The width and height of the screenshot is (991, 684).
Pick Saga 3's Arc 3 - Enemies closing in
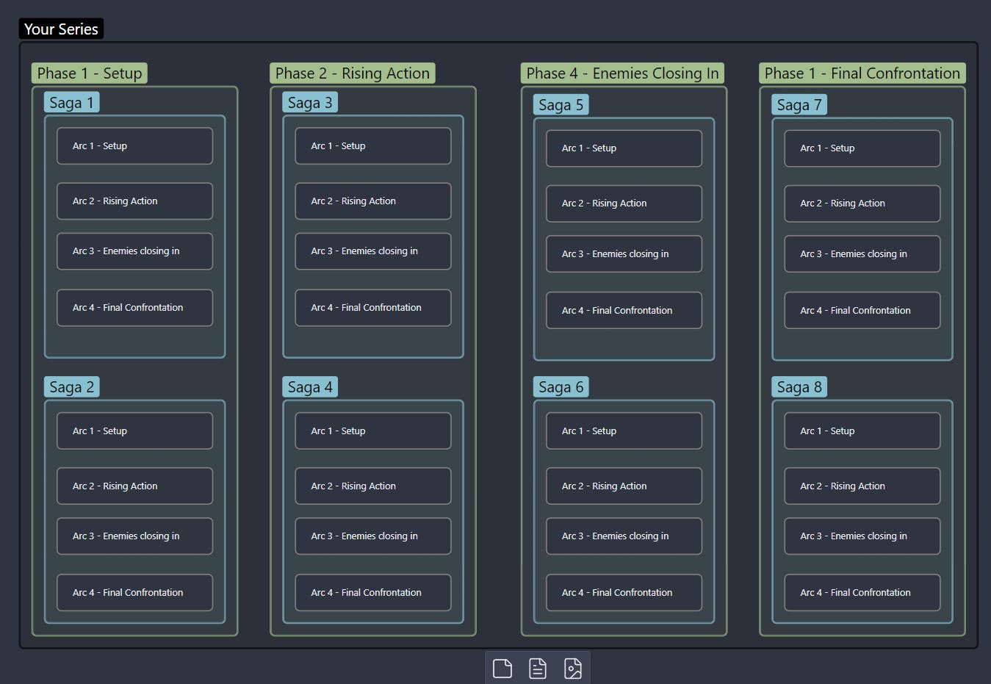click(x=373, y=251)
